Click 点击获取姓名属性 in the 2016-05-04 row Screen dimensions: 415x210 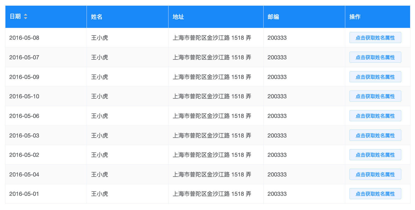pyautogui.click(x=375, y=174)
